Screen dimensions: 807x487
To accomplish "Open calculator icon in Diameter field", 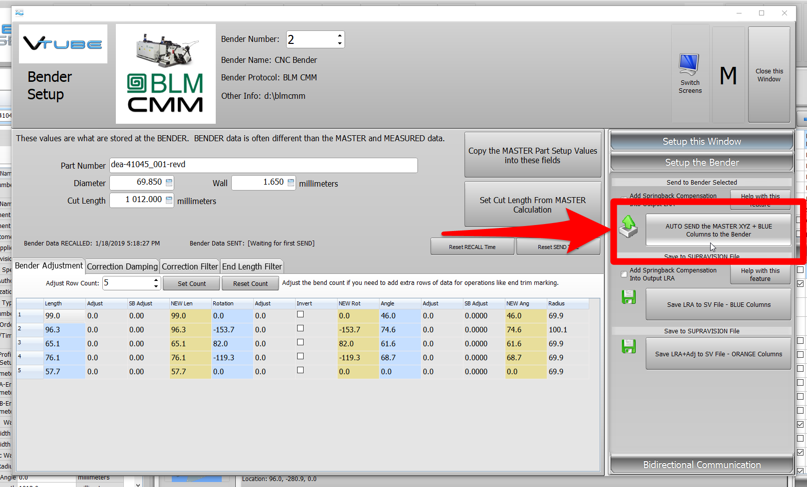I will (169, 183).
